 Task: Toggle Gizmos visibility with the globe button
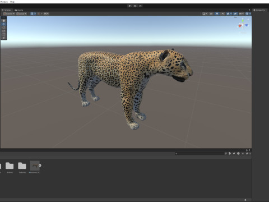[247, 13]
